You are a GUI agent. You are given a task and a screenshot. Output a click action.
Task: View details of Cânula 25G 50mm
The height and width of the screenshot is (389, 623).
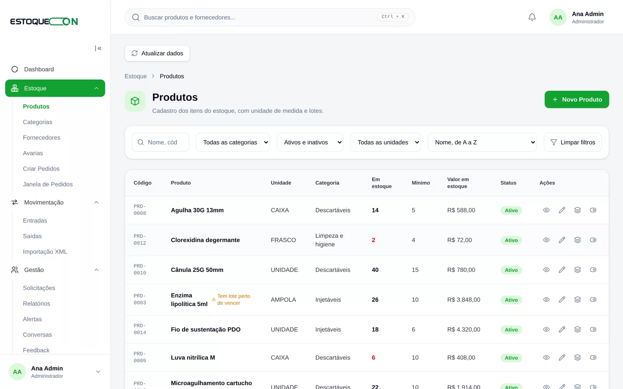click(546, 270)
